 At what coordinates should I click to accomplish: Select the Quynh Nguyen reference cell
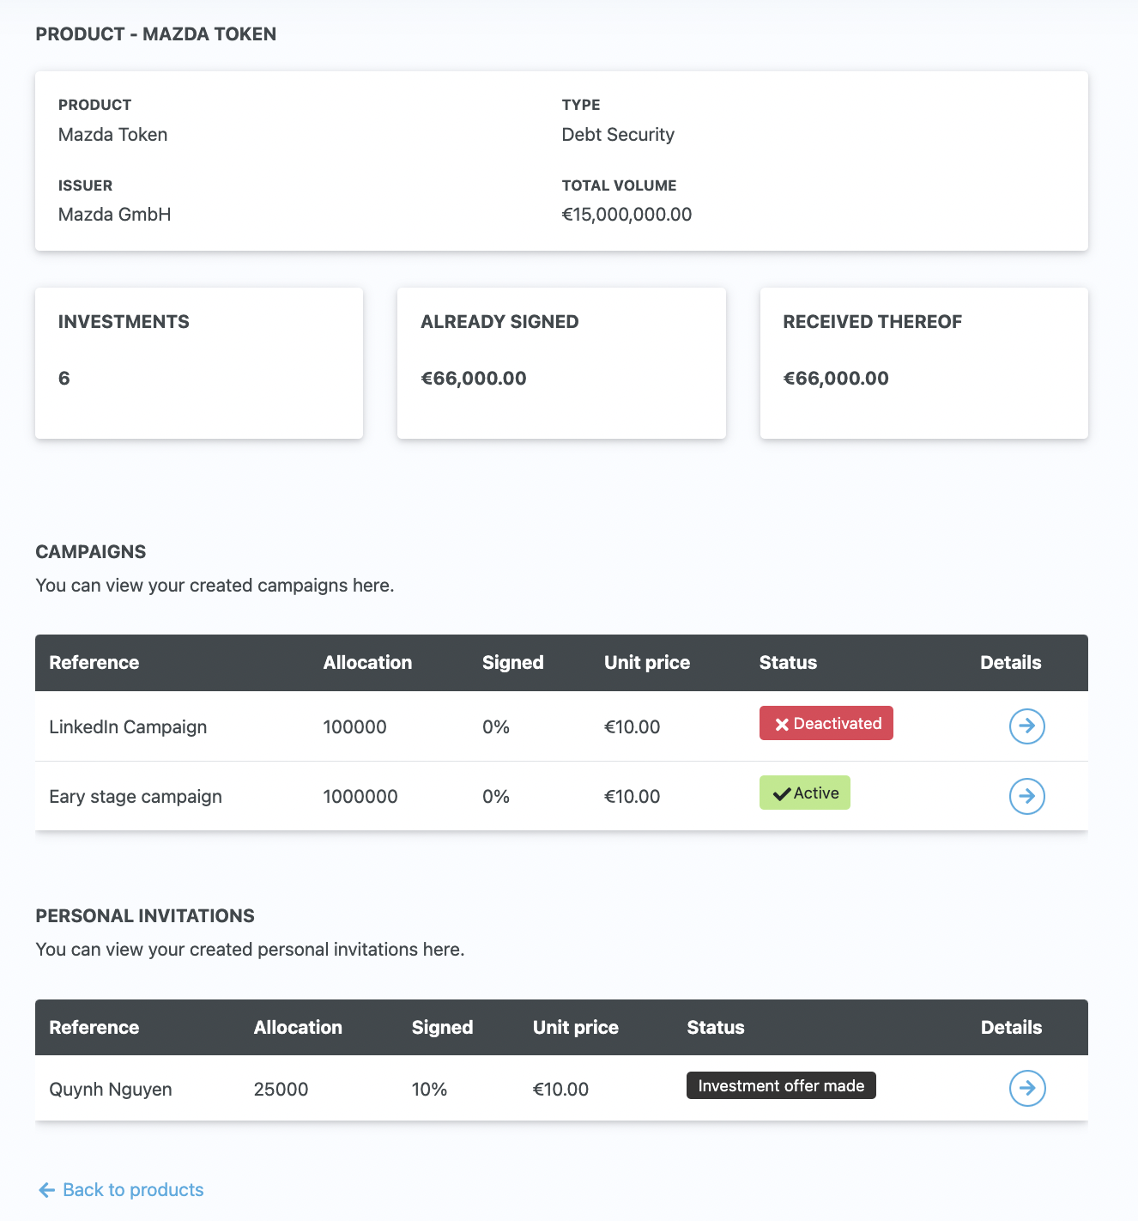click(x=111, y=1089)
